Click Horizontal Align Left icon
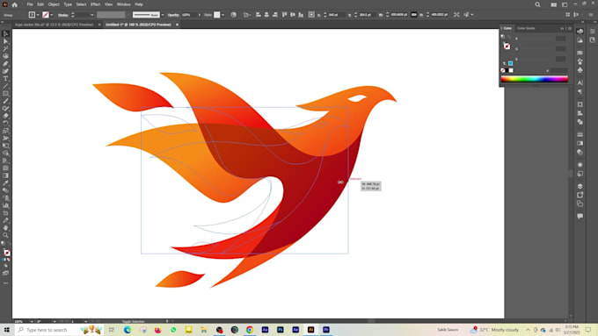The width and height of the screenshot is (598, 336). point(259,14)
